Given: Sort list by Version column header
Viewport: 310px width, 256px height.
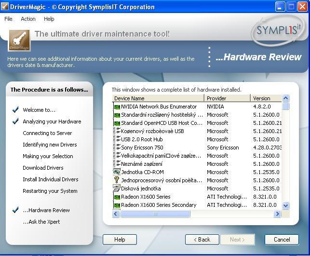Looking at the screenshot, I should pyautogui.click(x=266, y=98).
